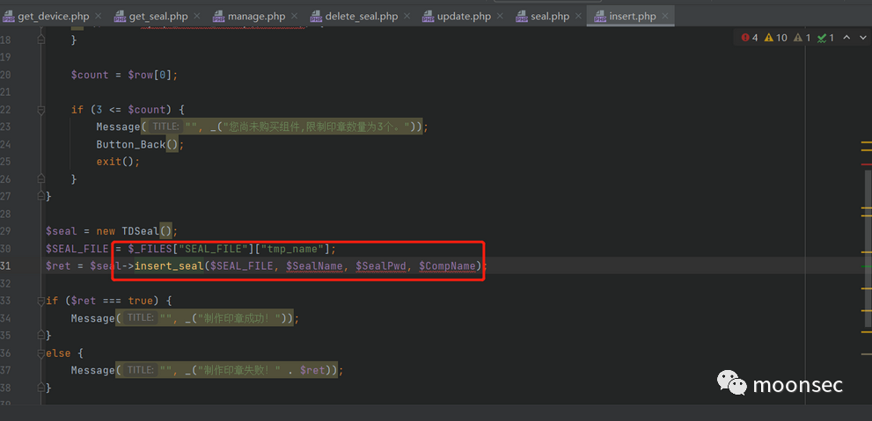872x421 pixels.
Task: Click the PHP file icon on delete_seal.php tab
Action: (317, 17)
